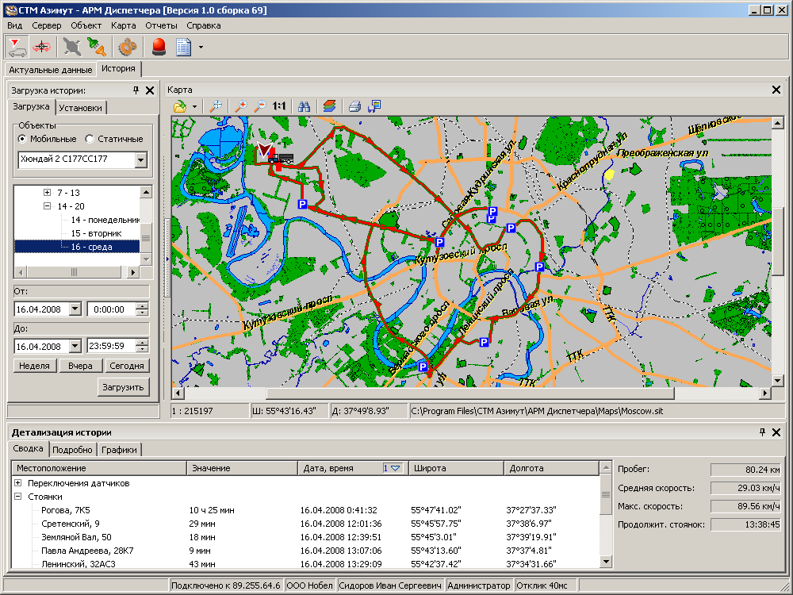Switch to the Графики tab
Viewport: 793px width, 595px height.
pyautogui.click(x=119, y=450)
